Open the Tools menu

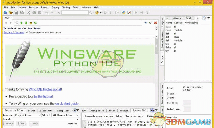(x=76, y=8)
